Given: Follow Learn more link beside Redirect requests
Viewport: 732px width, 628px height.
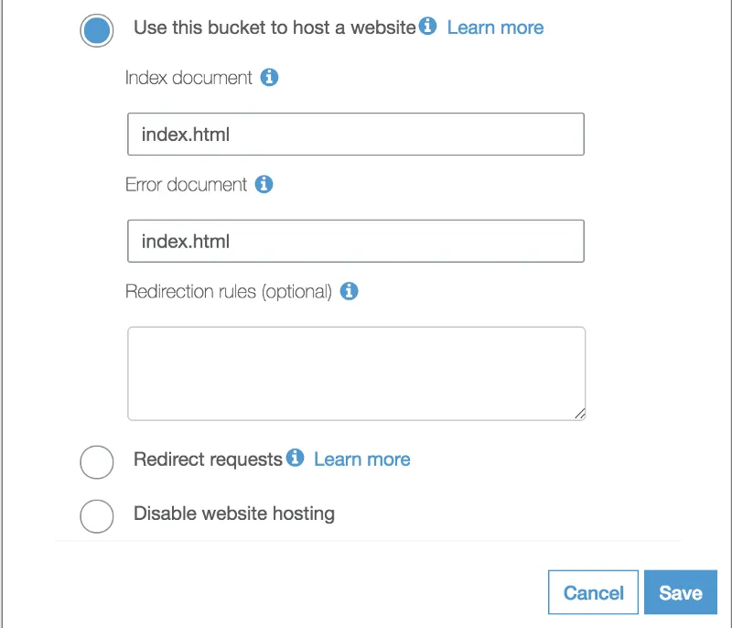Looking at the screenshot, I should click(361, 459).
